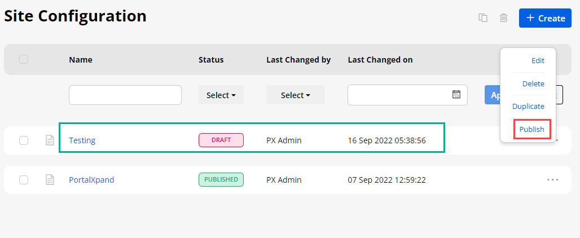Check the Testing row checkbox
580x238 pixels.
(x=24, y=140)
